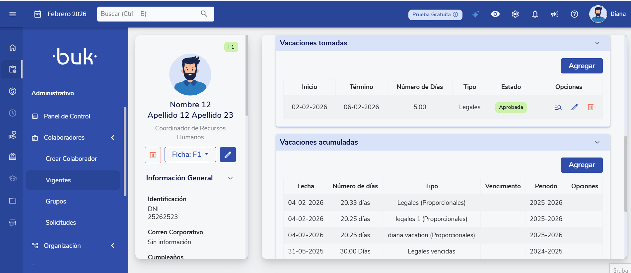
Task: Click the 2024-2025 periodo cell
Action: (546, 251)
